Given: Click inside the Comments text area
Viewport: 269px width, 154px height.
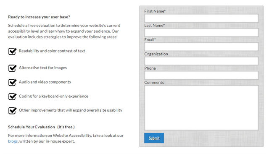Looking at the screenshot, I should pyautogui.click(x=201, y=108).
